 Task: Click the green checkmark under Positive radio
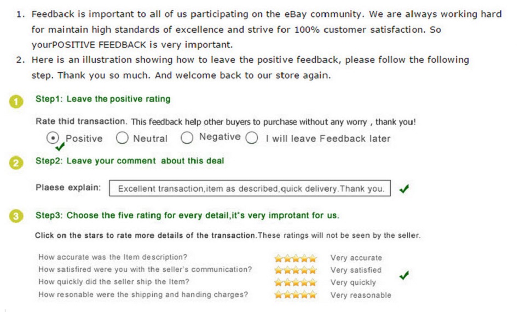60,146
